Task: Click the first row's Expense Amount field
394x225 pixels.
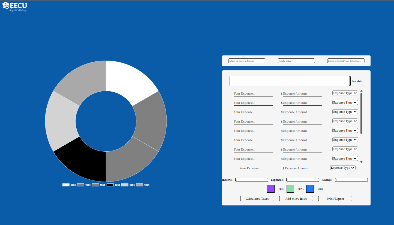Action: (303, 93)
